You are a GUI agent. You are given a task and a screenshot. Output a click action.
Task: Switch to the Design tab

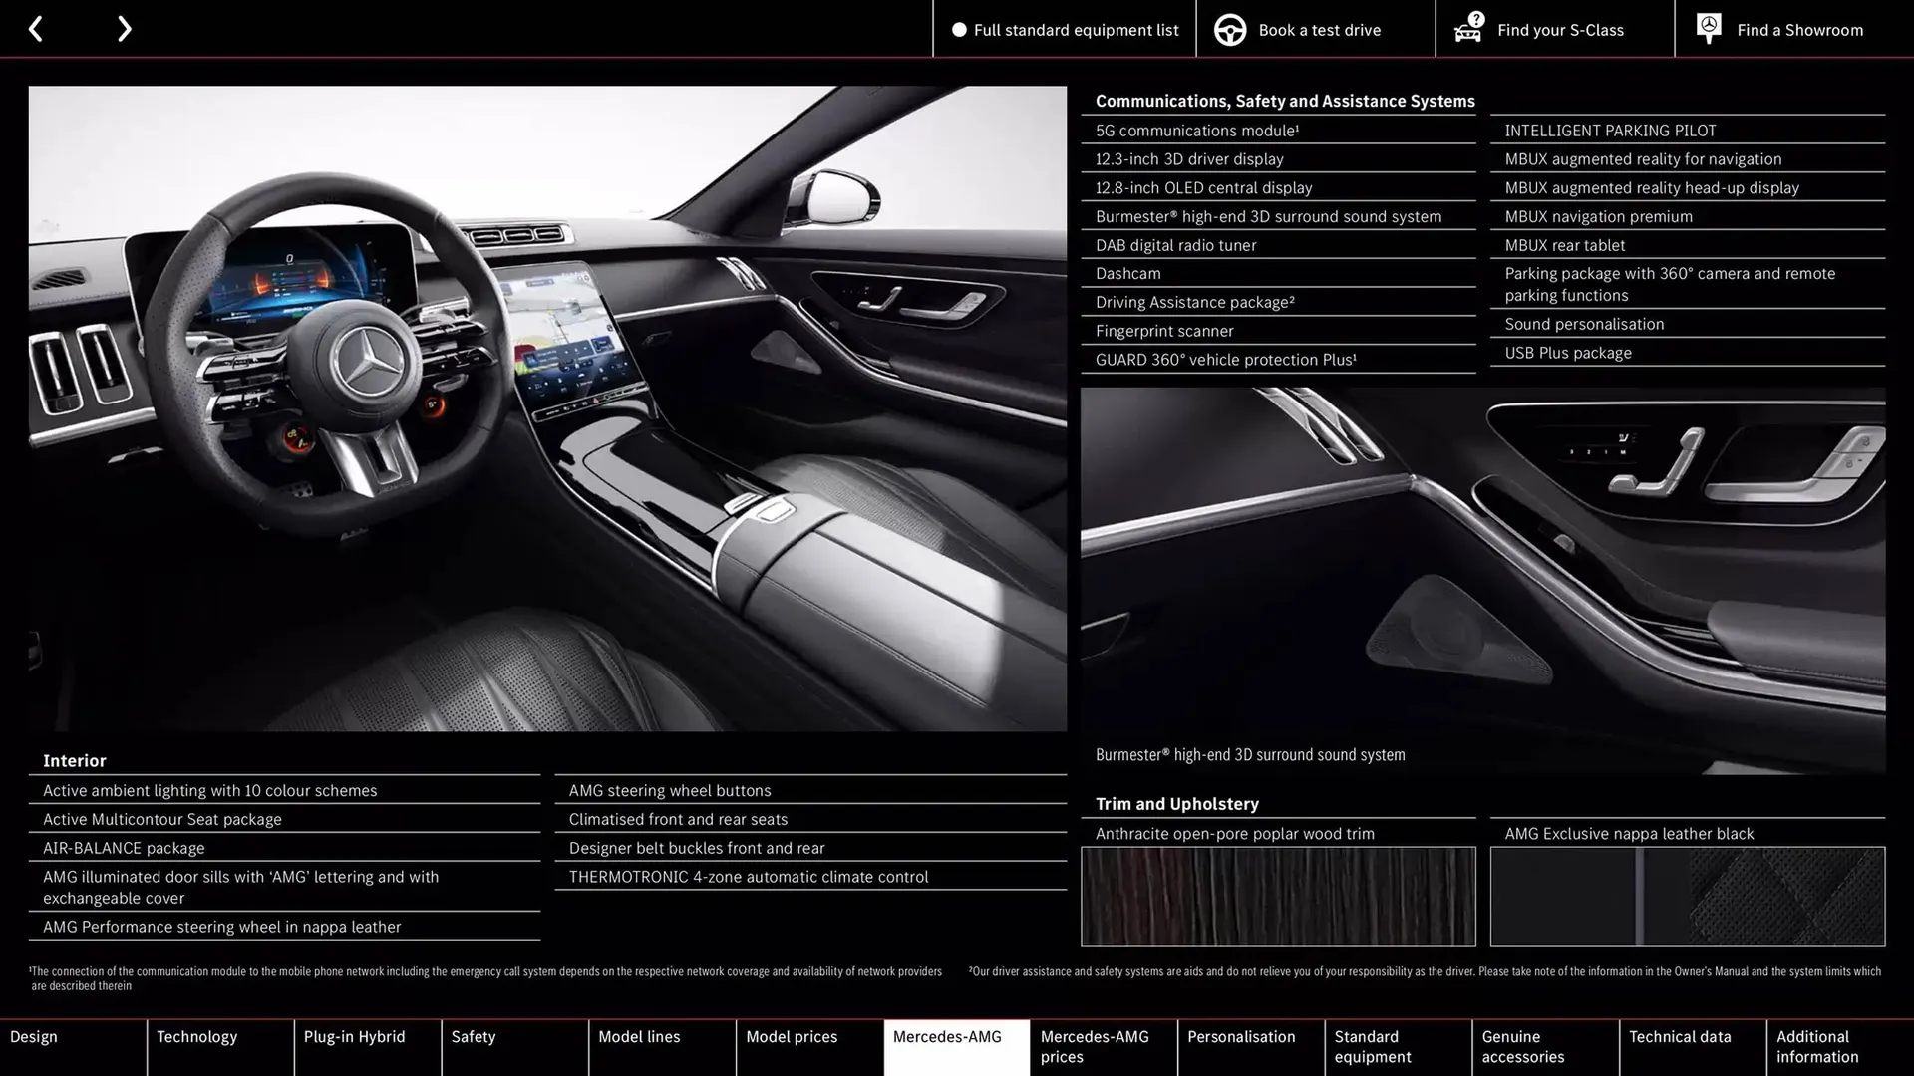(73, 1047)
